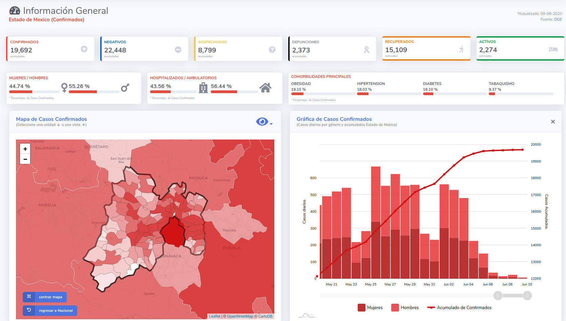Screen dimensions: 566x321
Task: Click the MUJERES / HOMBRES heading
Action: point(28,78)
